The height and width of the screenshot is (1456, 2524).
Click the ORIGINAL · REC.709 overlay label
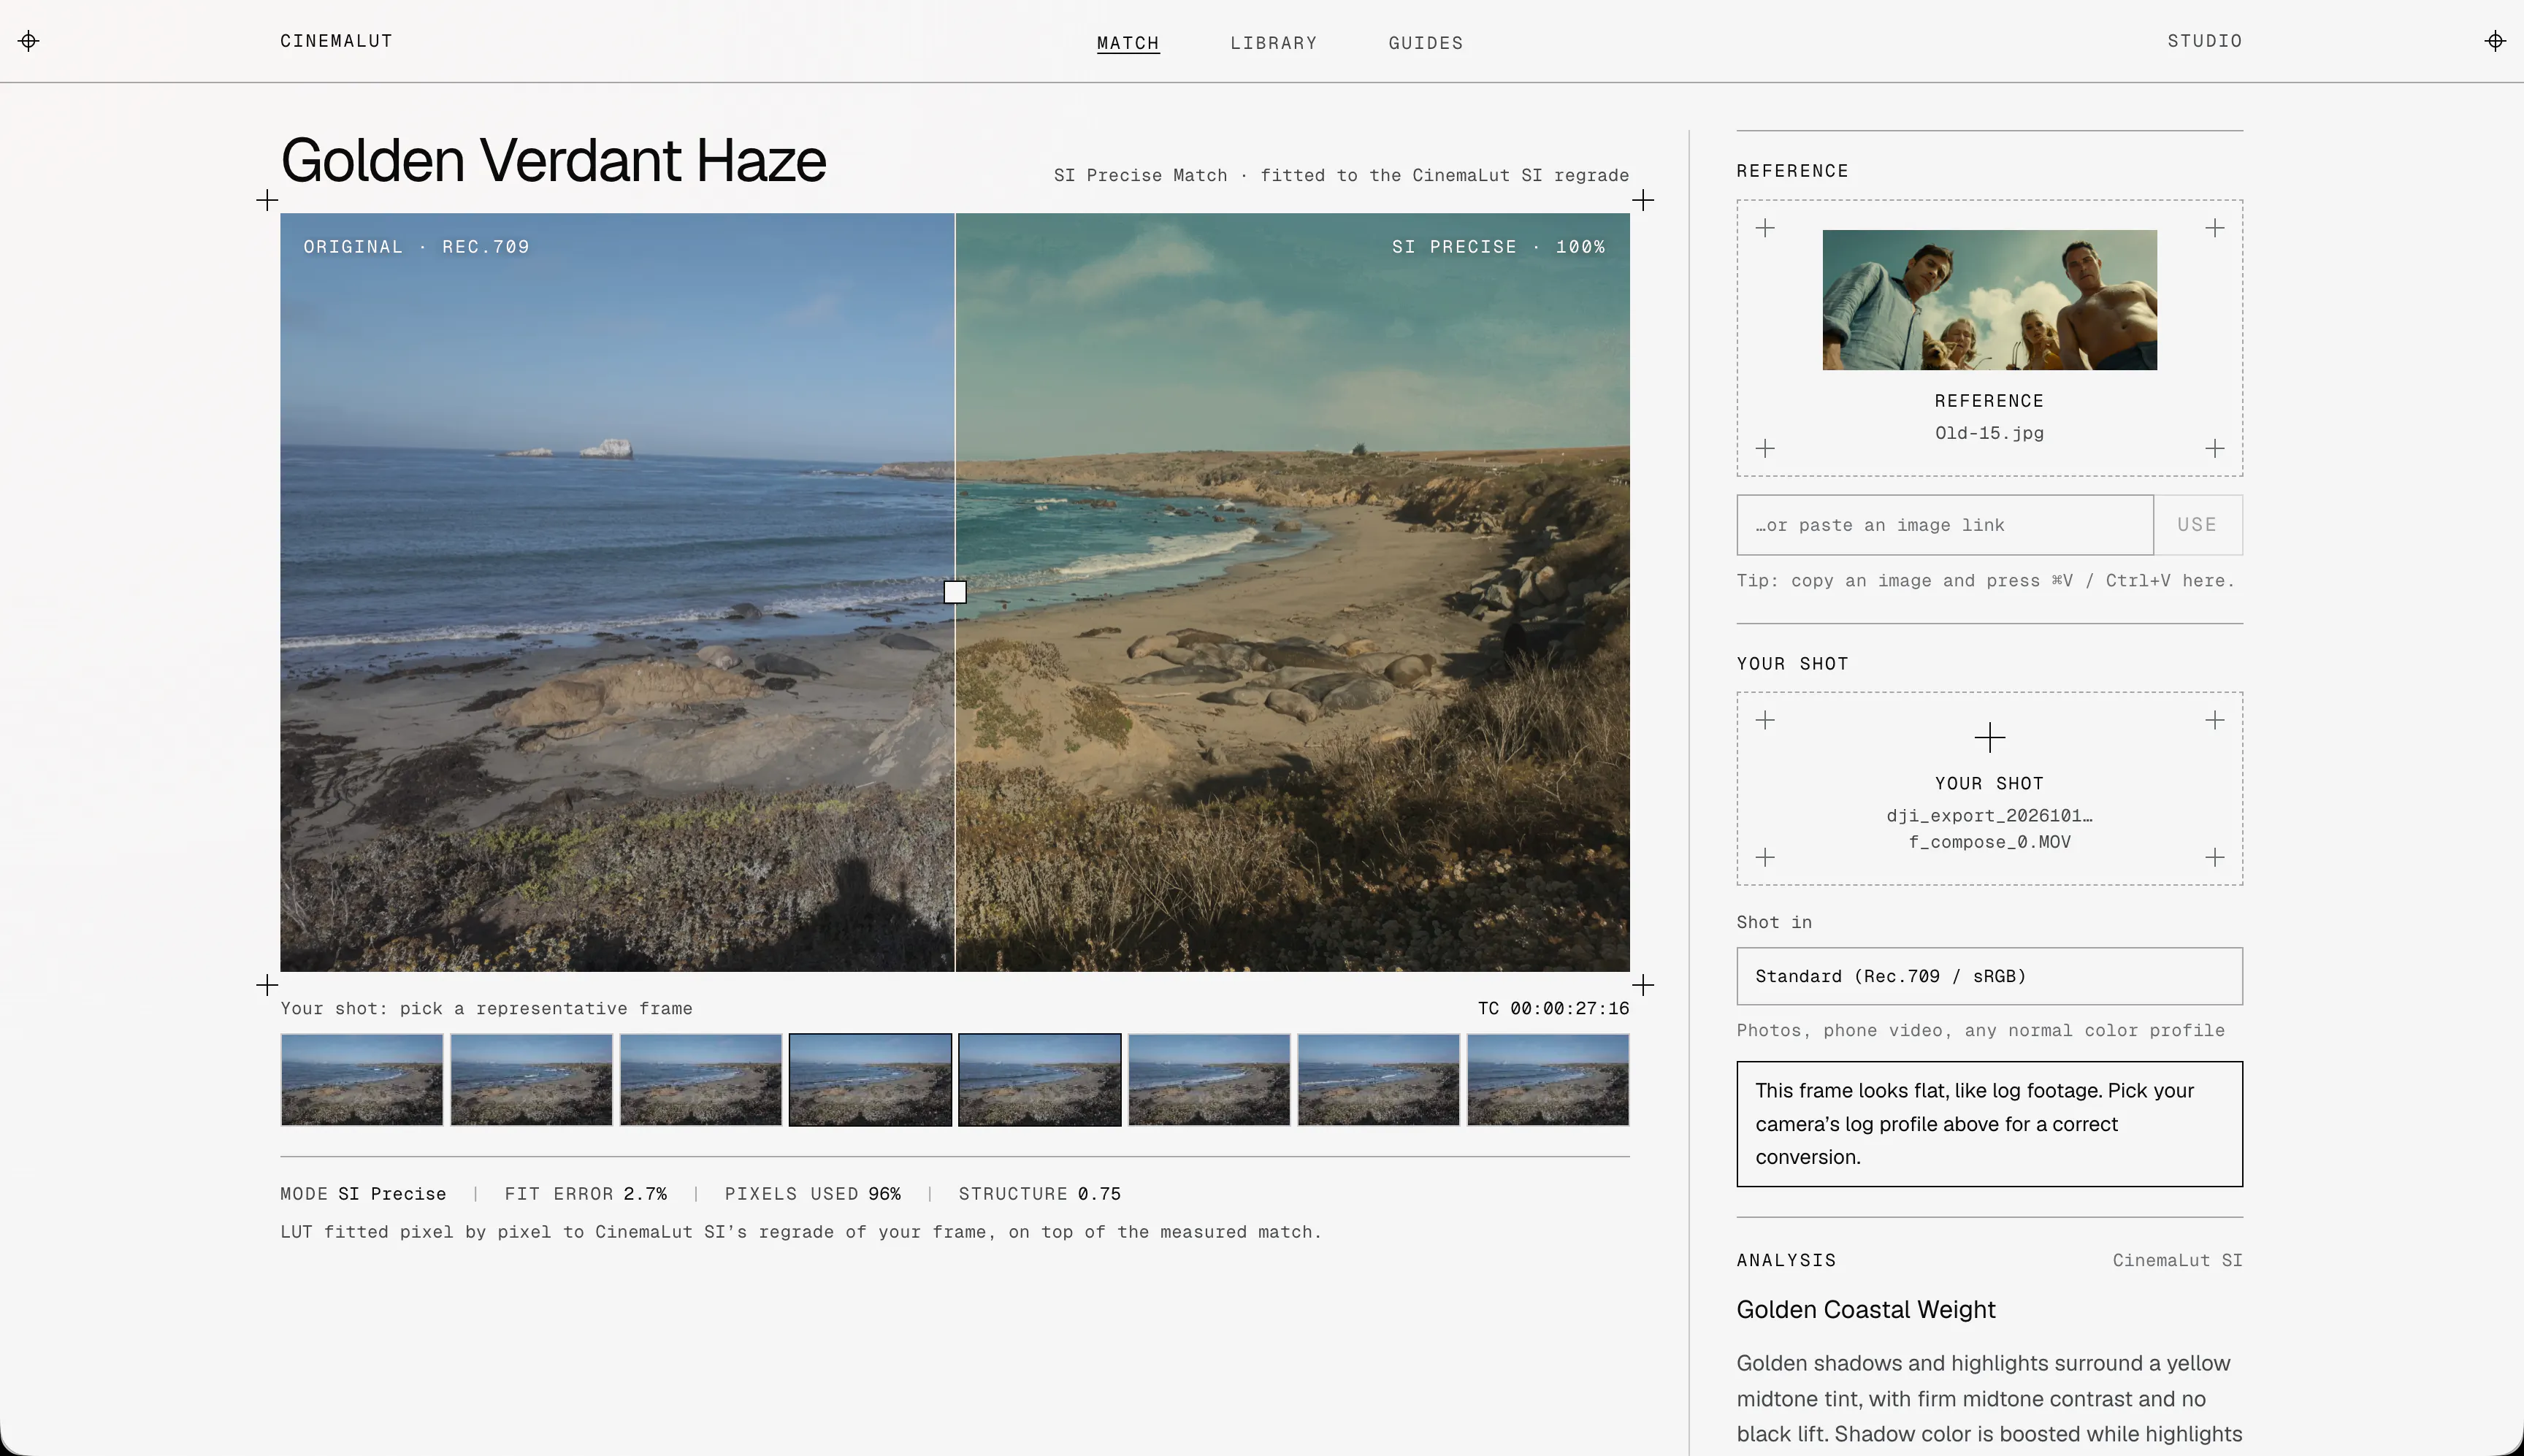point(416,247)
